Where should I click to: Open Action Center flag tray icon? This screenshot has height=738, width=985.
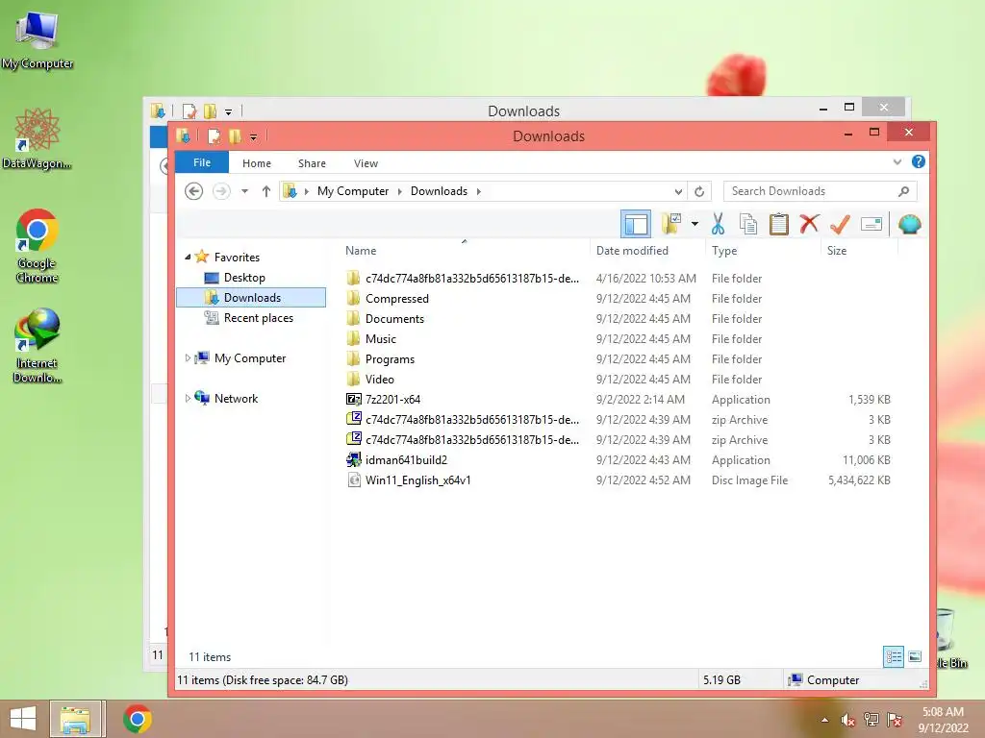point(894,720)
